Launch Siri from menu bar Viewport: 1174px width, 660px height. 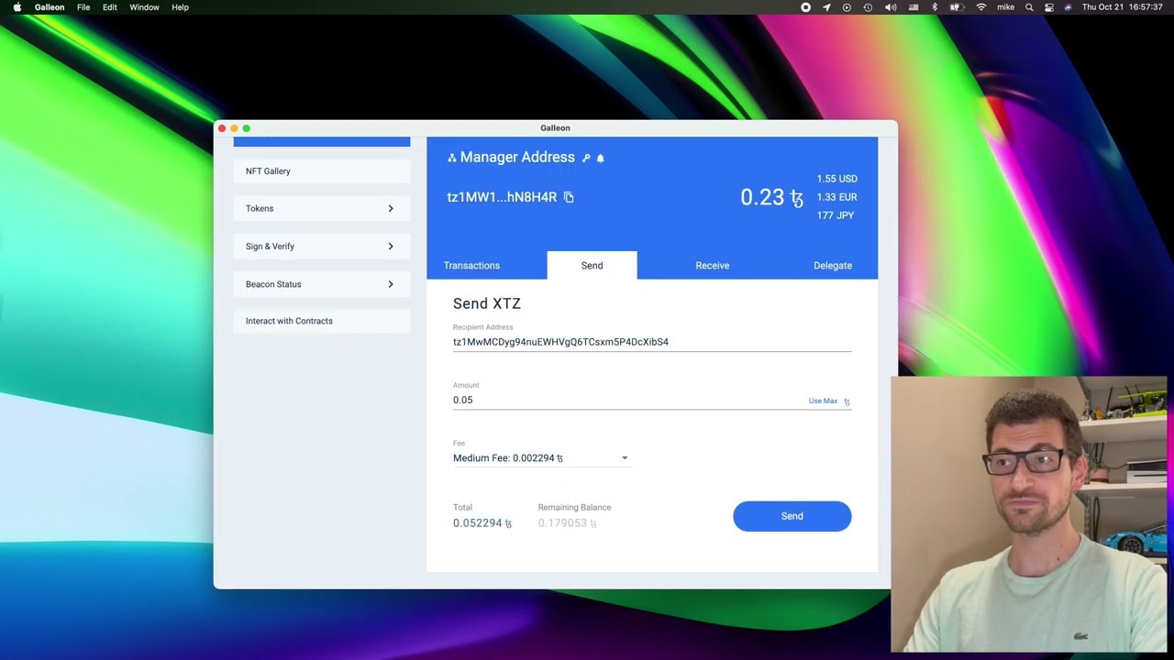[1068, 7]
